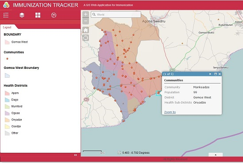Viewport: 243px width, 163px height.
Task: Toggle the coordinate picker icon
Action: (119, 153)
